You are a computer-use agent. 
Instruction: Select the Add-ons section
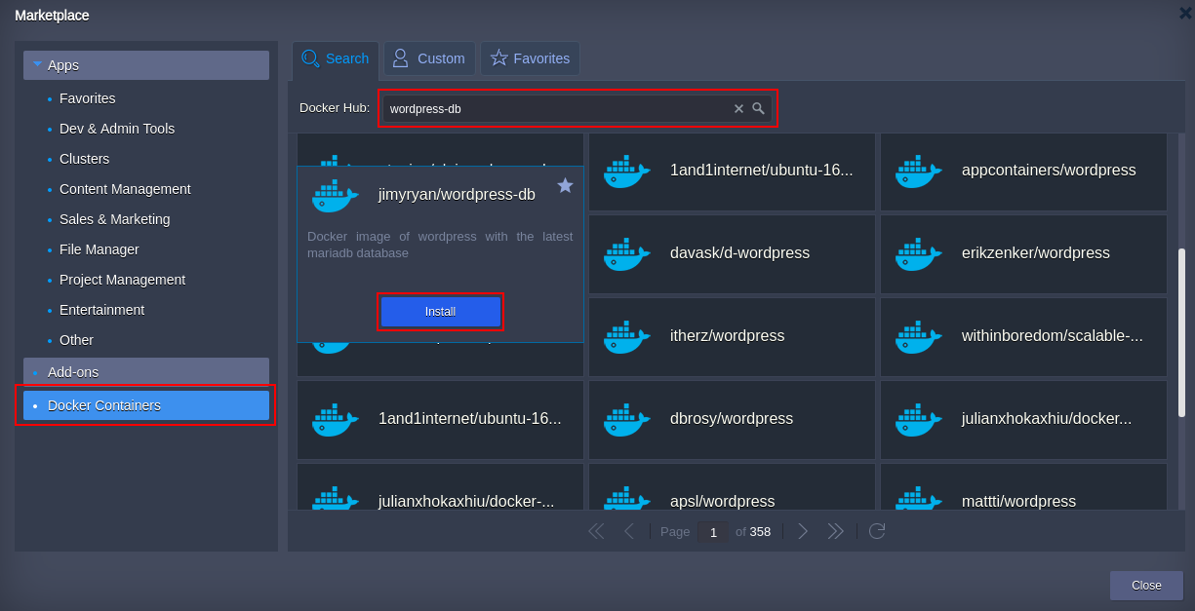[146, 372]
